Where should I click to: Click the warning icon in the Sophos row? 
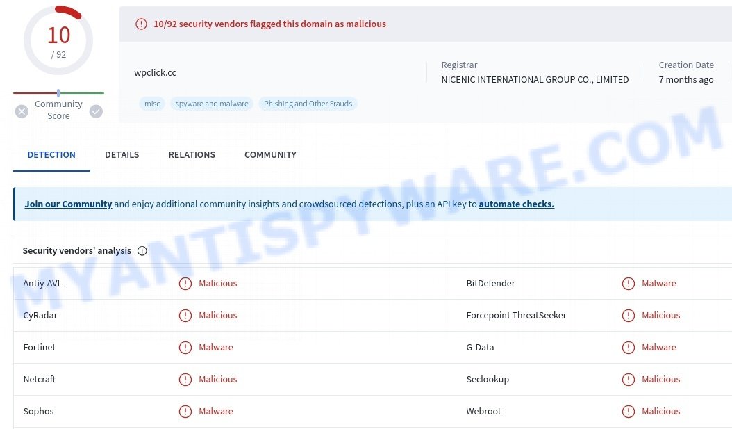185,411
